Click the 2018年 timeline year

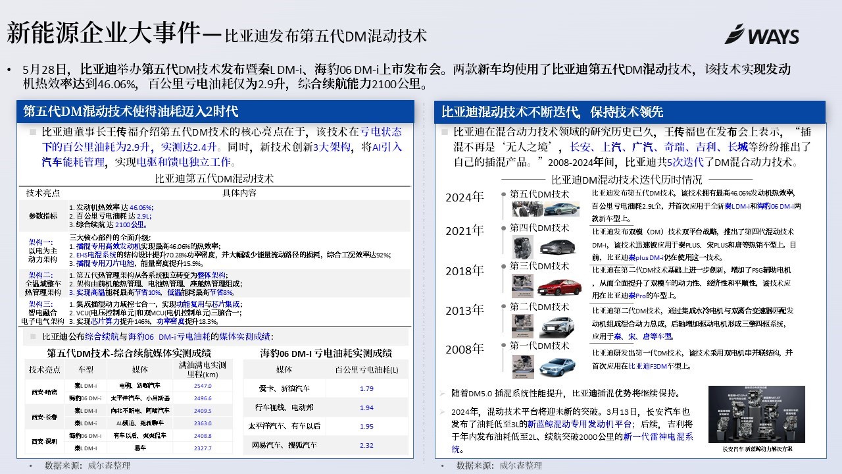(x=464, y=271)
